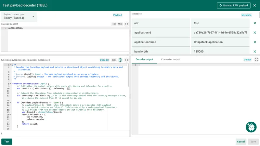This screenshot has height=146, width=260.
Task: Edit the 125000 bandwidth value field
Action: (x=220, y=51)
